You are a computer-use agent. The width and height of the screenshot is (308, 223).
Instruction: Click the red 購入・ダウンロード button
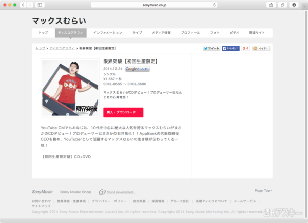click(123, 112)
